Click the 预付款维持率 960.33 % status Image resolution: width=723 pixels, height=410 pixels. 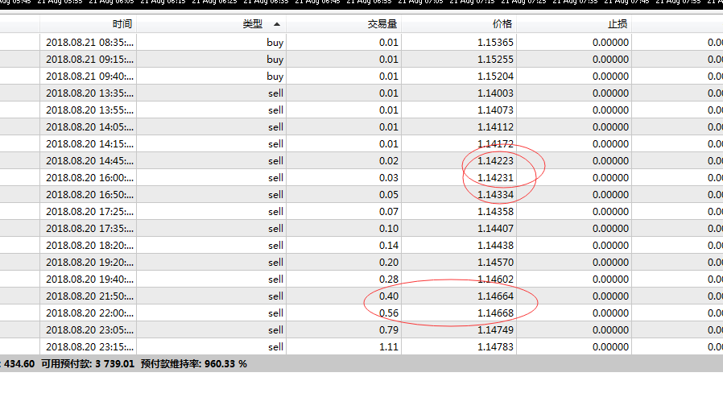coord(194,364)
